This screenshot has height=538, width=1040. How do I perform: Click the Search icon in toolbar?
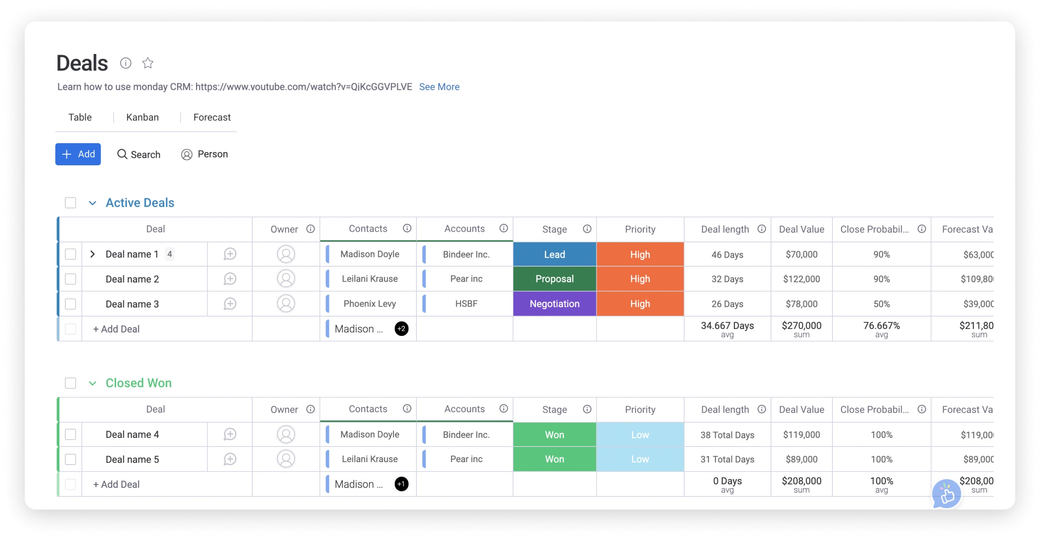[x=122, y=154]
